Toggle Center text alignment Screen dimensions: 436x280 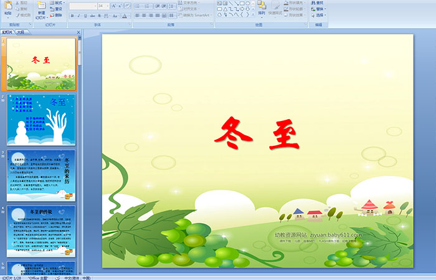point(144,16)
